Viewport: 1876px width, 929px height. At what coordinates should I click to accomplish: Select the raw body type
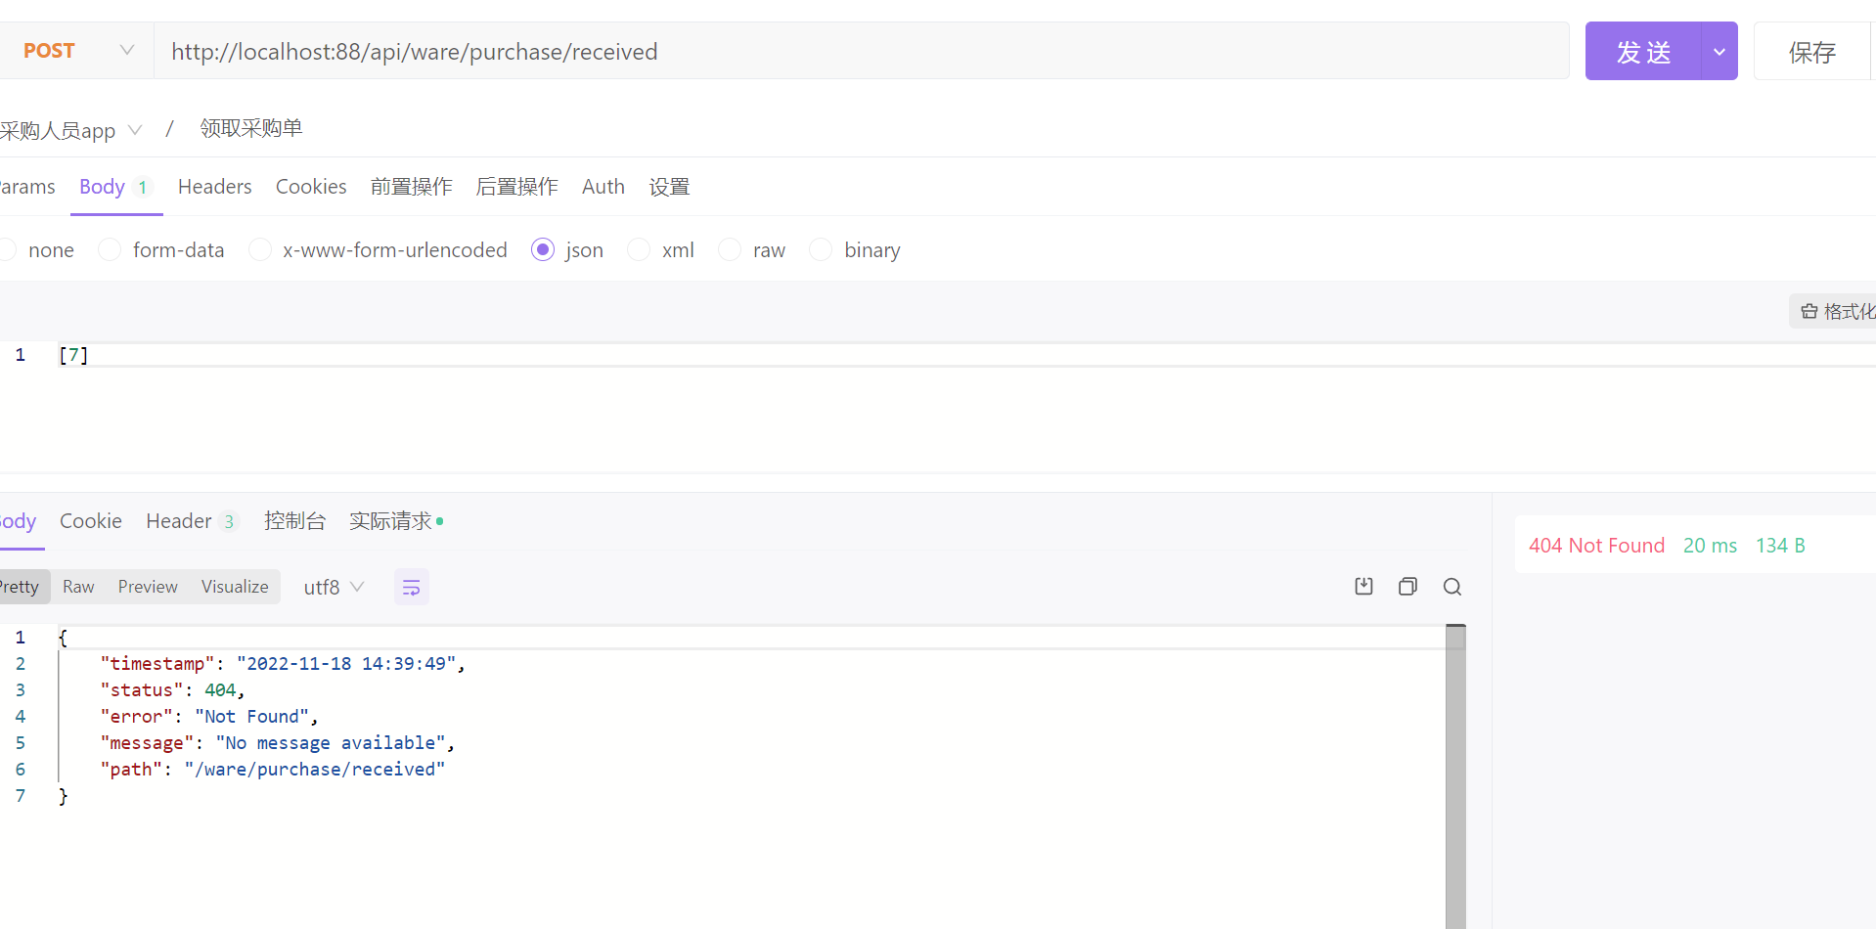pos(752,250)
